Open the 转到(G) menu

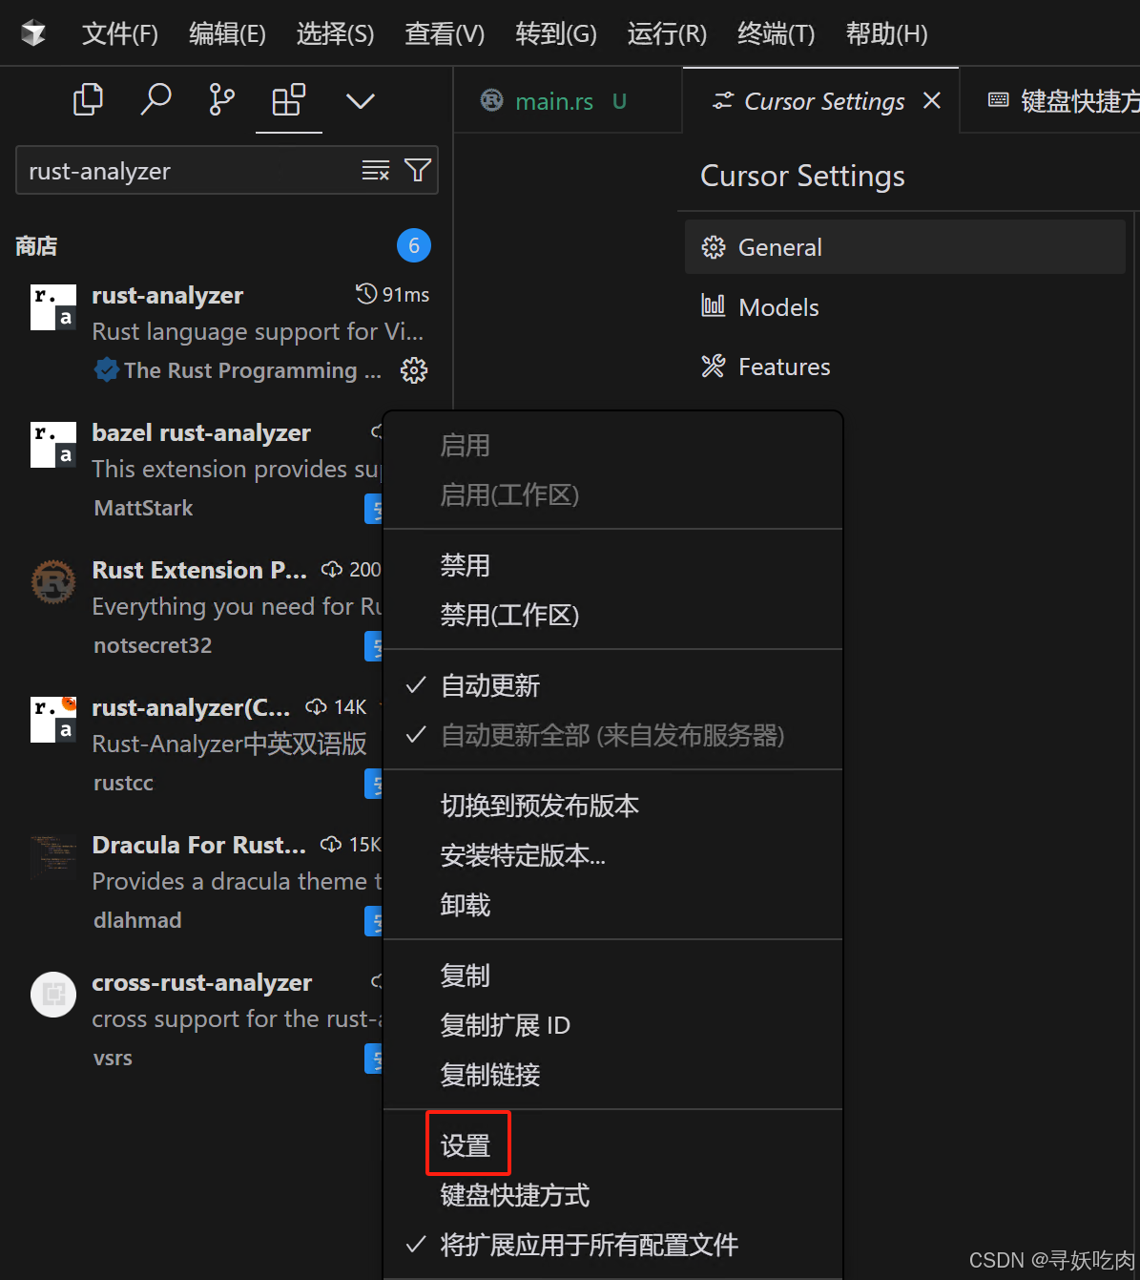tap(556, 34)
